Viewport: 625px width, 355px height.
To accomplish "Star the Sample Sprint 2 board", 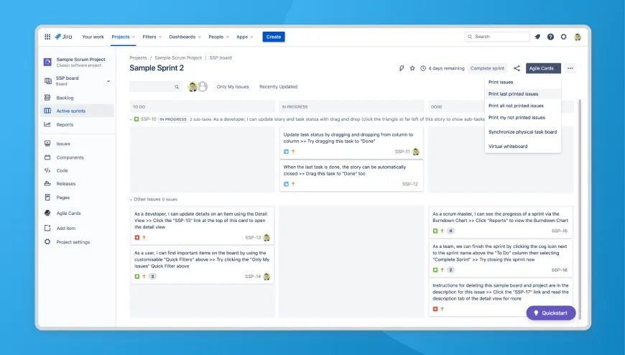I will click(x=412, y=68).
